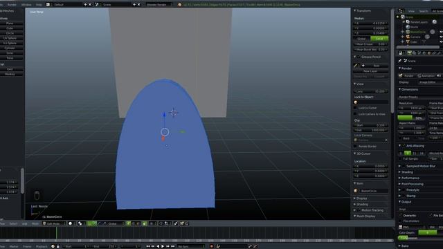
Task: Click the outliner editor type icon
Action: (401, 11)
